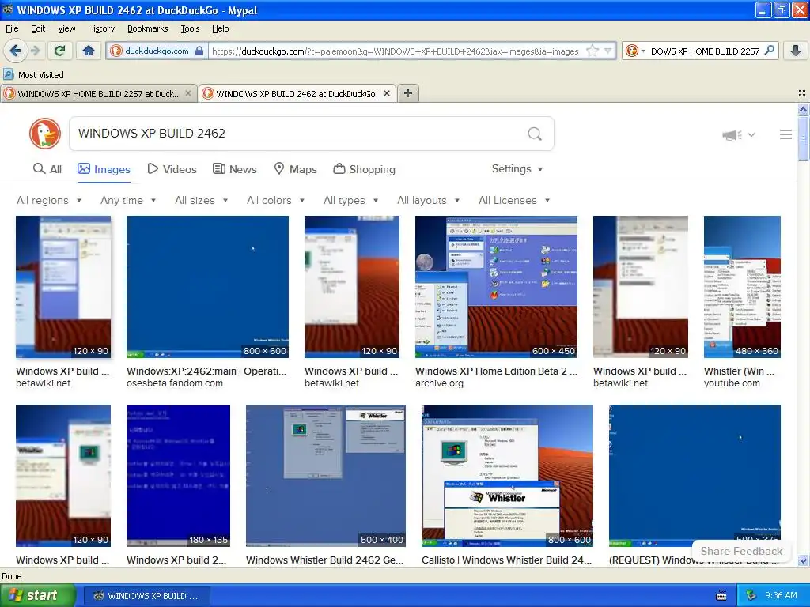This screenshot has width=810, height=607.
Task: Open the Windows Whistler Build 2462 Ge... thumbnail
Action: [326, 476]
